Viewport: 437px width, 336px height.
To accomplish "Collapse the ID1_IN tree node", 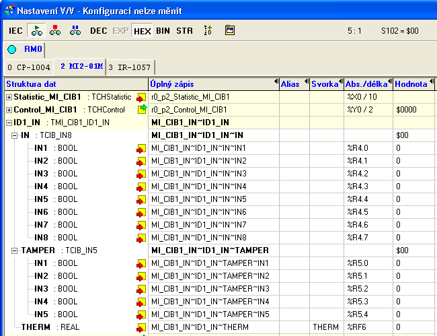I will 9,123.
